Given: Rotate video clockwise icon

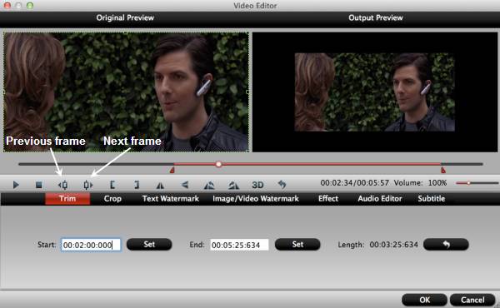Looking at the screenshot, I should click(233, 185).
